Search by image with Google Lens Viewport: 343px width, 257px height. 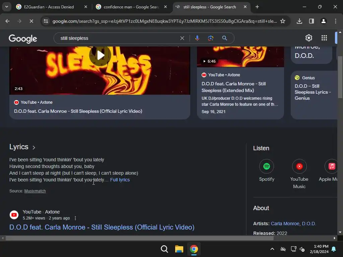pos(211,38)
